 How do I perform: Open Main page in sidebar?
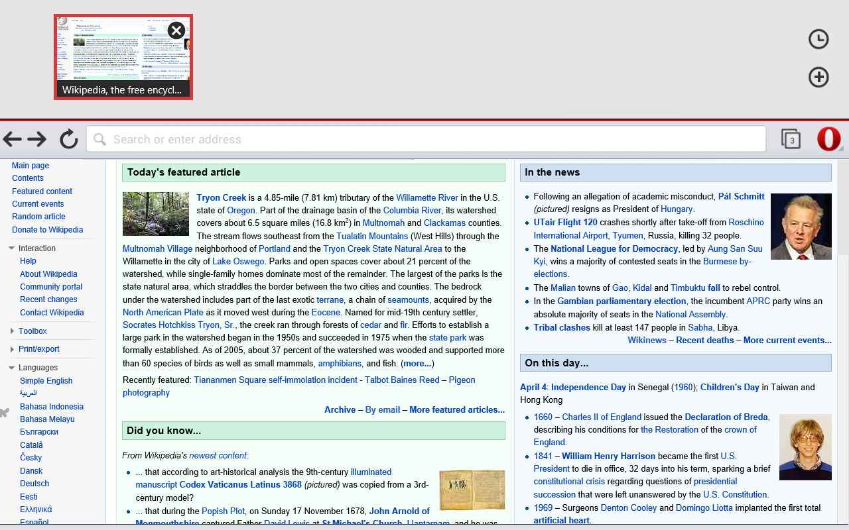[31, 166]
